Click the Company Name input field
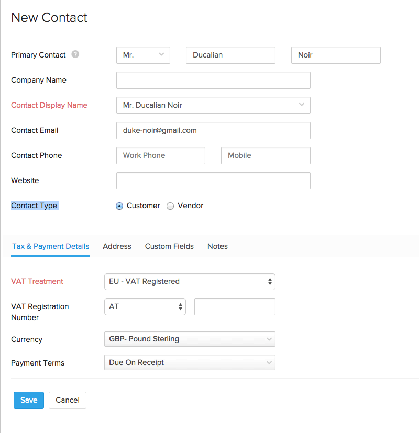Screen dimensions: 419x433 click(213, 80)
